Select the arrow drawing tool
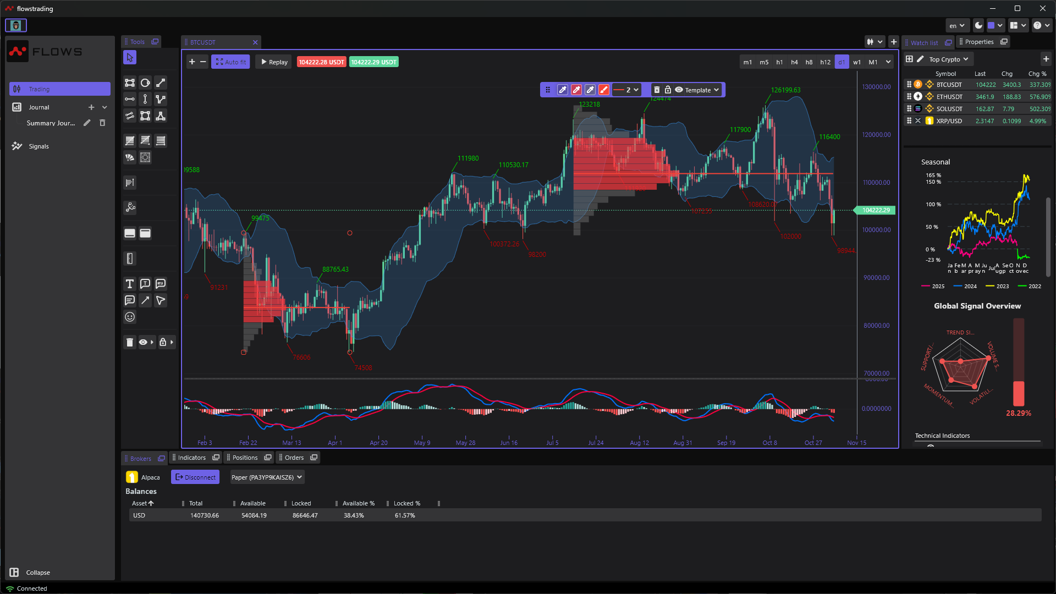This screenshot has height=594, width=1056. tap(145, 300)
